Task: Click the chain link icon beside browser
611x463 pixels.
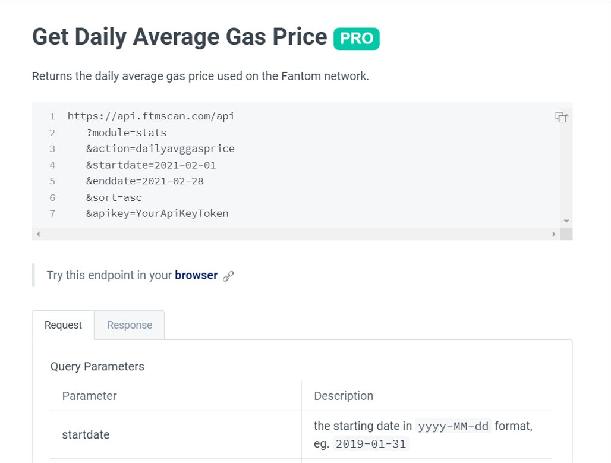Action: coord(228,276)
